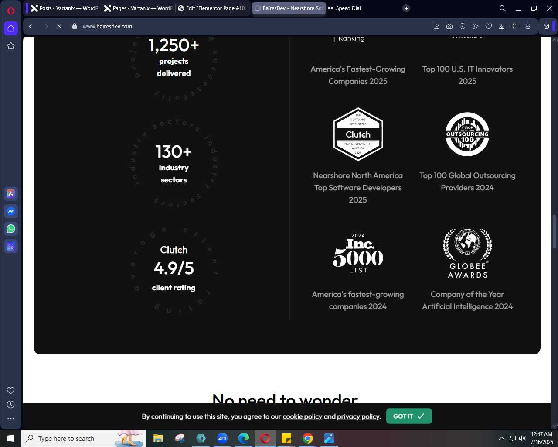This screenshot has height=447, width=558.
Task: Go back to the previous page
Action: (31, 26)
